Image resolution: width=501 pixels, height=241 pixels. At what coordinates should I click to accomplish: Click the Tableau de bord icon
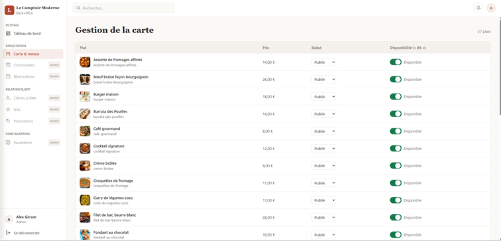tap(9, 33)
